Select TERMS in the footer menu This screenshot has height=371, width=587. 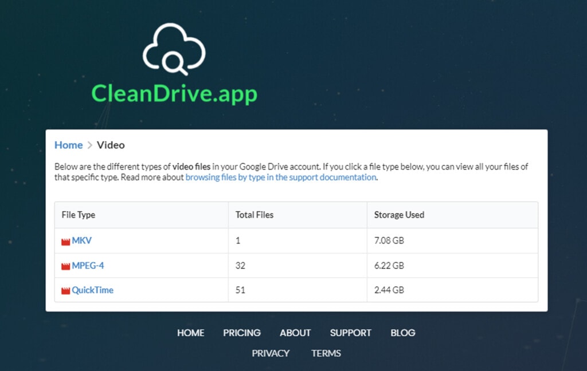[326, 353]
